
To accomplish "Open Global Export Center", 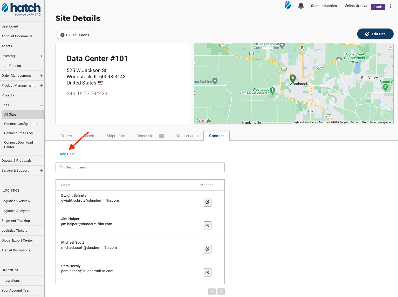I will [x=22, y=241].
